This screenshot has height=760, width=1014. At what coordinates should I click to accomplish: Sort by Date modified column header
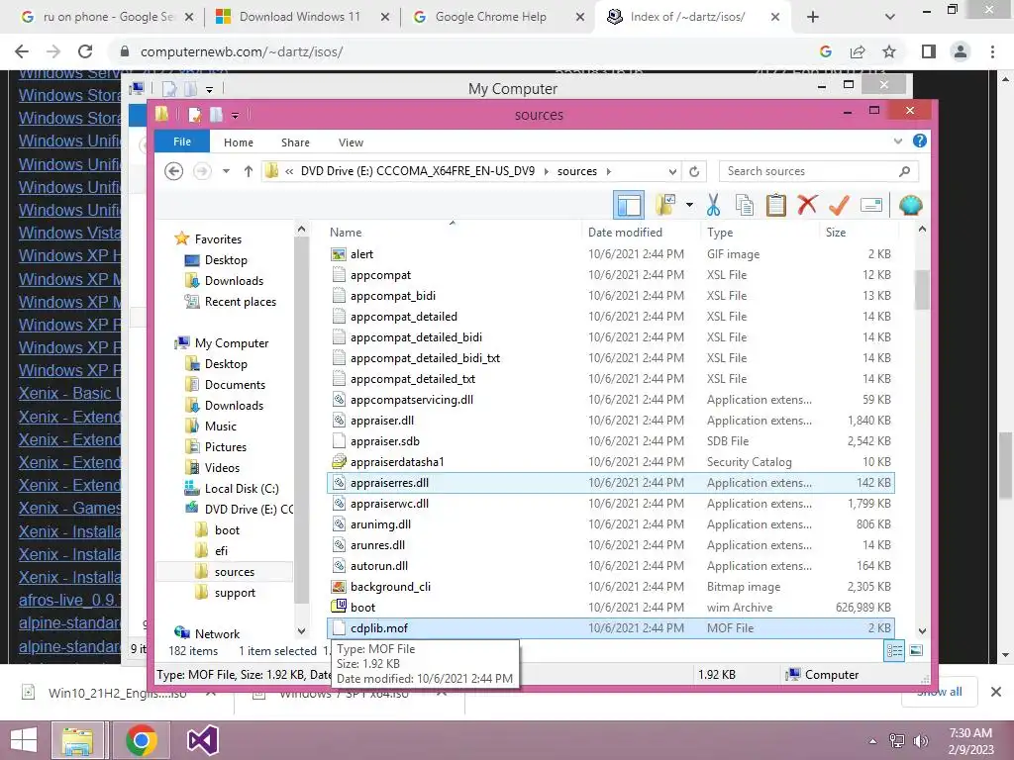coord(625,232)
